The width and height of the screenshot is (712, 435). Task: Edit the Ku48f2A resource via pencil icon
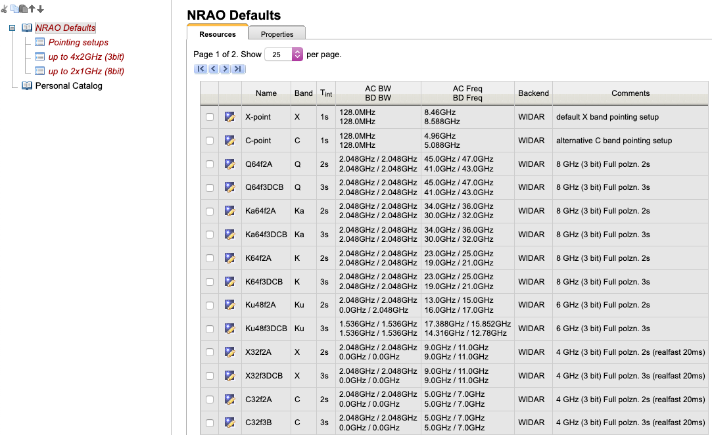tap(229, 305)
